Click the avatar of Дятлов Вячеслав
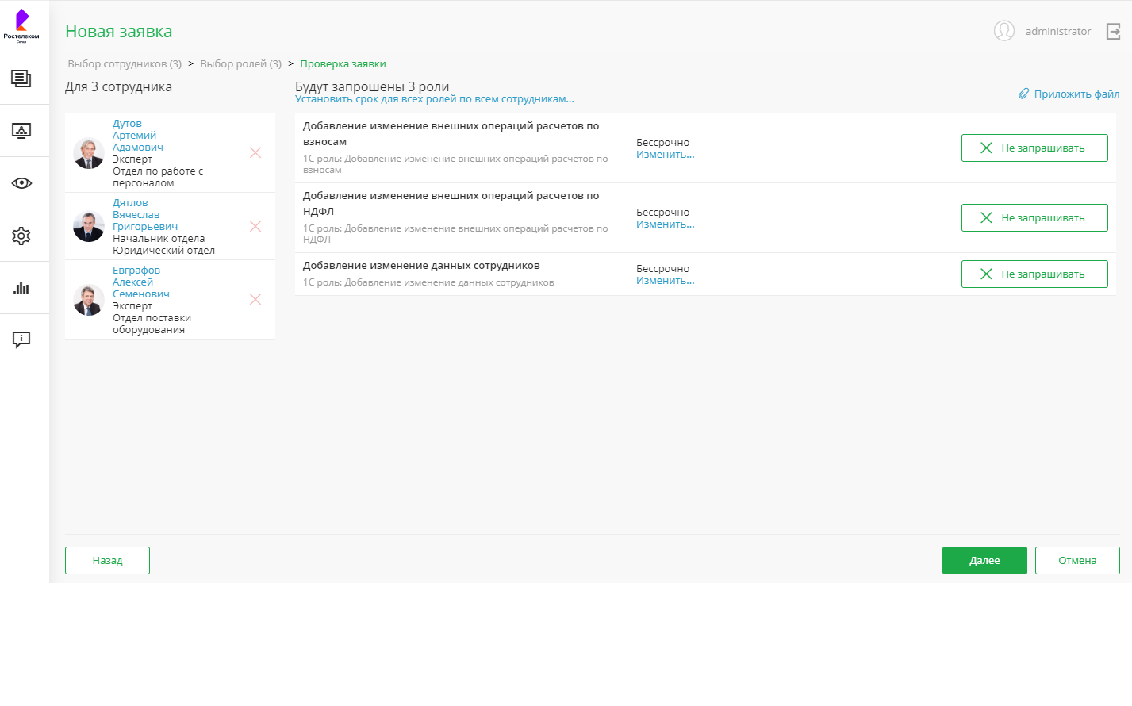 pos(89,227)
